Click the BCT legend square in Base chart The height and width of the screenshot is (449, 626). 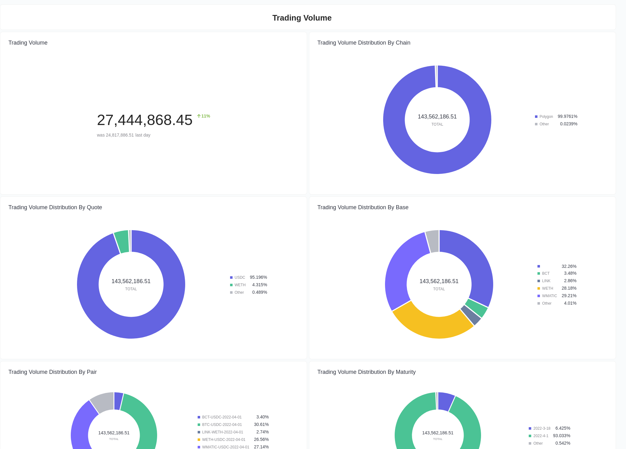pos(539,273)
